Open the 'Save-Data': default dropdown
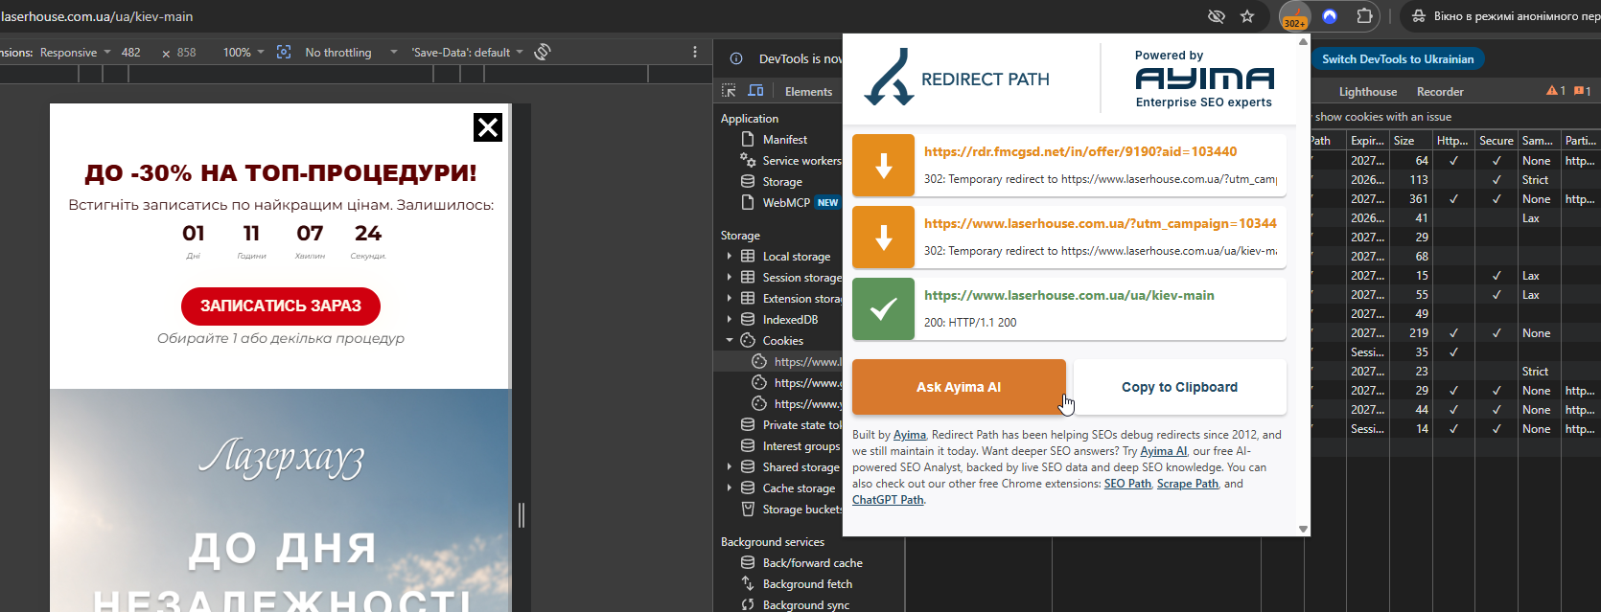Image resolution: width=1601 pixels, height=612 pixels. coord(467,53)
